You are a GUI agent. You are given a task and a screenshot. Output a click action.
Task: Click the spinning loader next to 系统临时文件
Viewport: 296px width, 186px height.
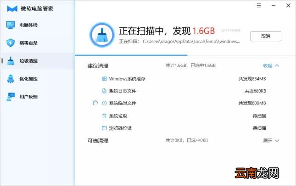pos(95,103)
